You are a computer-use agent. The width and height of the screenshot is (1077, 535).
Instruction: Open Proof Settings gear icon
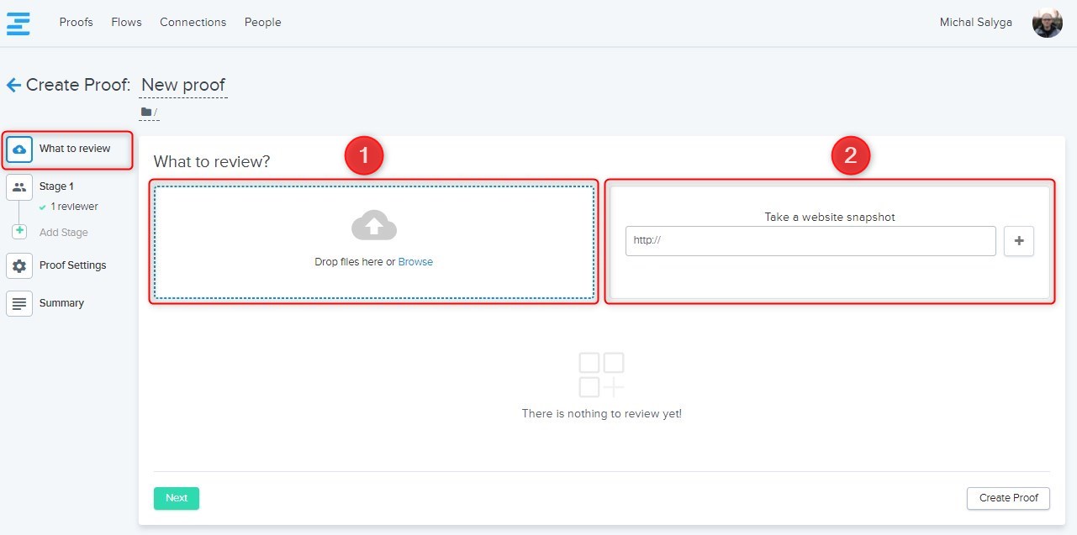[x=19, y=265]
